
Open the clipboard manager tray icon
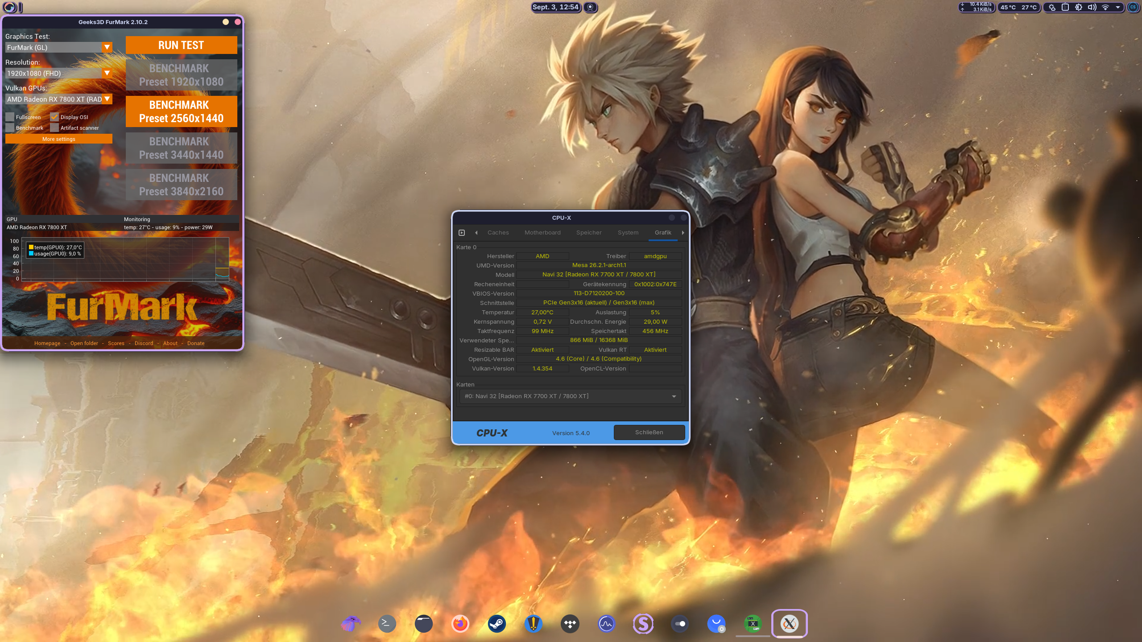click(x=1065, y=7)
